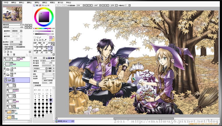The height and width of the screenshot is (126, 222).
Task: Adjust the hue H slider
Action: tap(43, 29)
